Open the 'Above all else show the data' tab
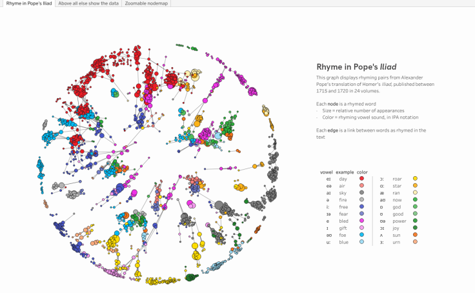This screenshot has height=293, width=475. [88, 4]
